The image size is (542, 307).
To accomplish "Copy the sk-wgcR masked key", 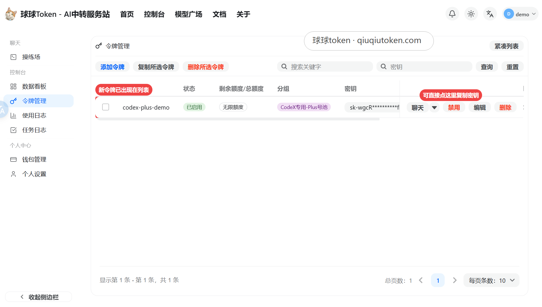I will click(372, 107).
